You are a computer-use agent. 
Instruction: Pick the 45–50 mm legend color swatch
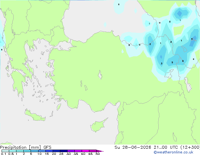click(93, 151)
